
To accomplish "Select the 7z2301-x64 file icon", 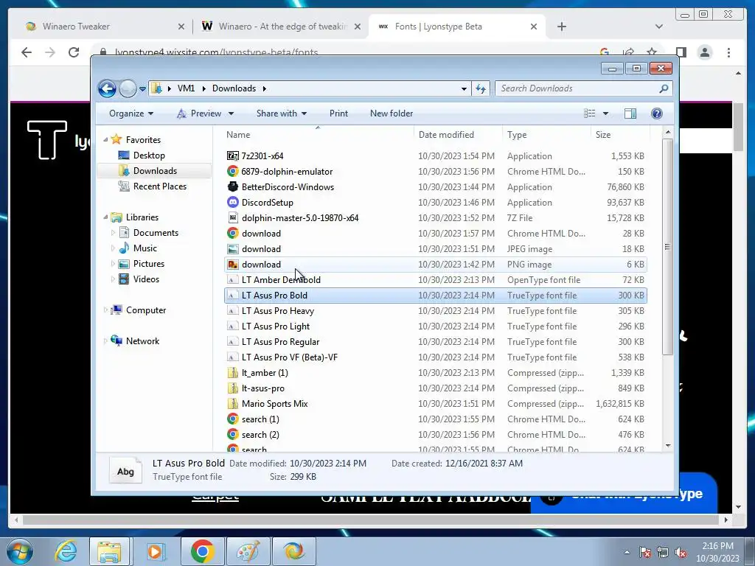I will pyautogui.click(x=232, y=156).
